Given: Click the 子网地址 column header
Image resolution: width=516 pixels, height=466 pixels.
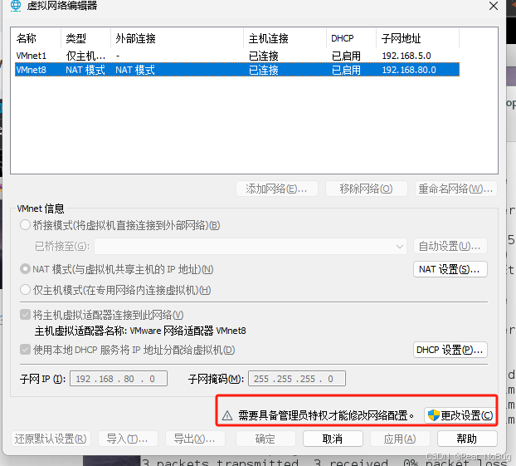Looking at the screenshot, I should 417,38.
